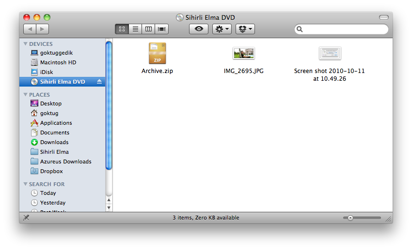
Task: Open iDisk from the sidebar
Action: coord(47,72)
